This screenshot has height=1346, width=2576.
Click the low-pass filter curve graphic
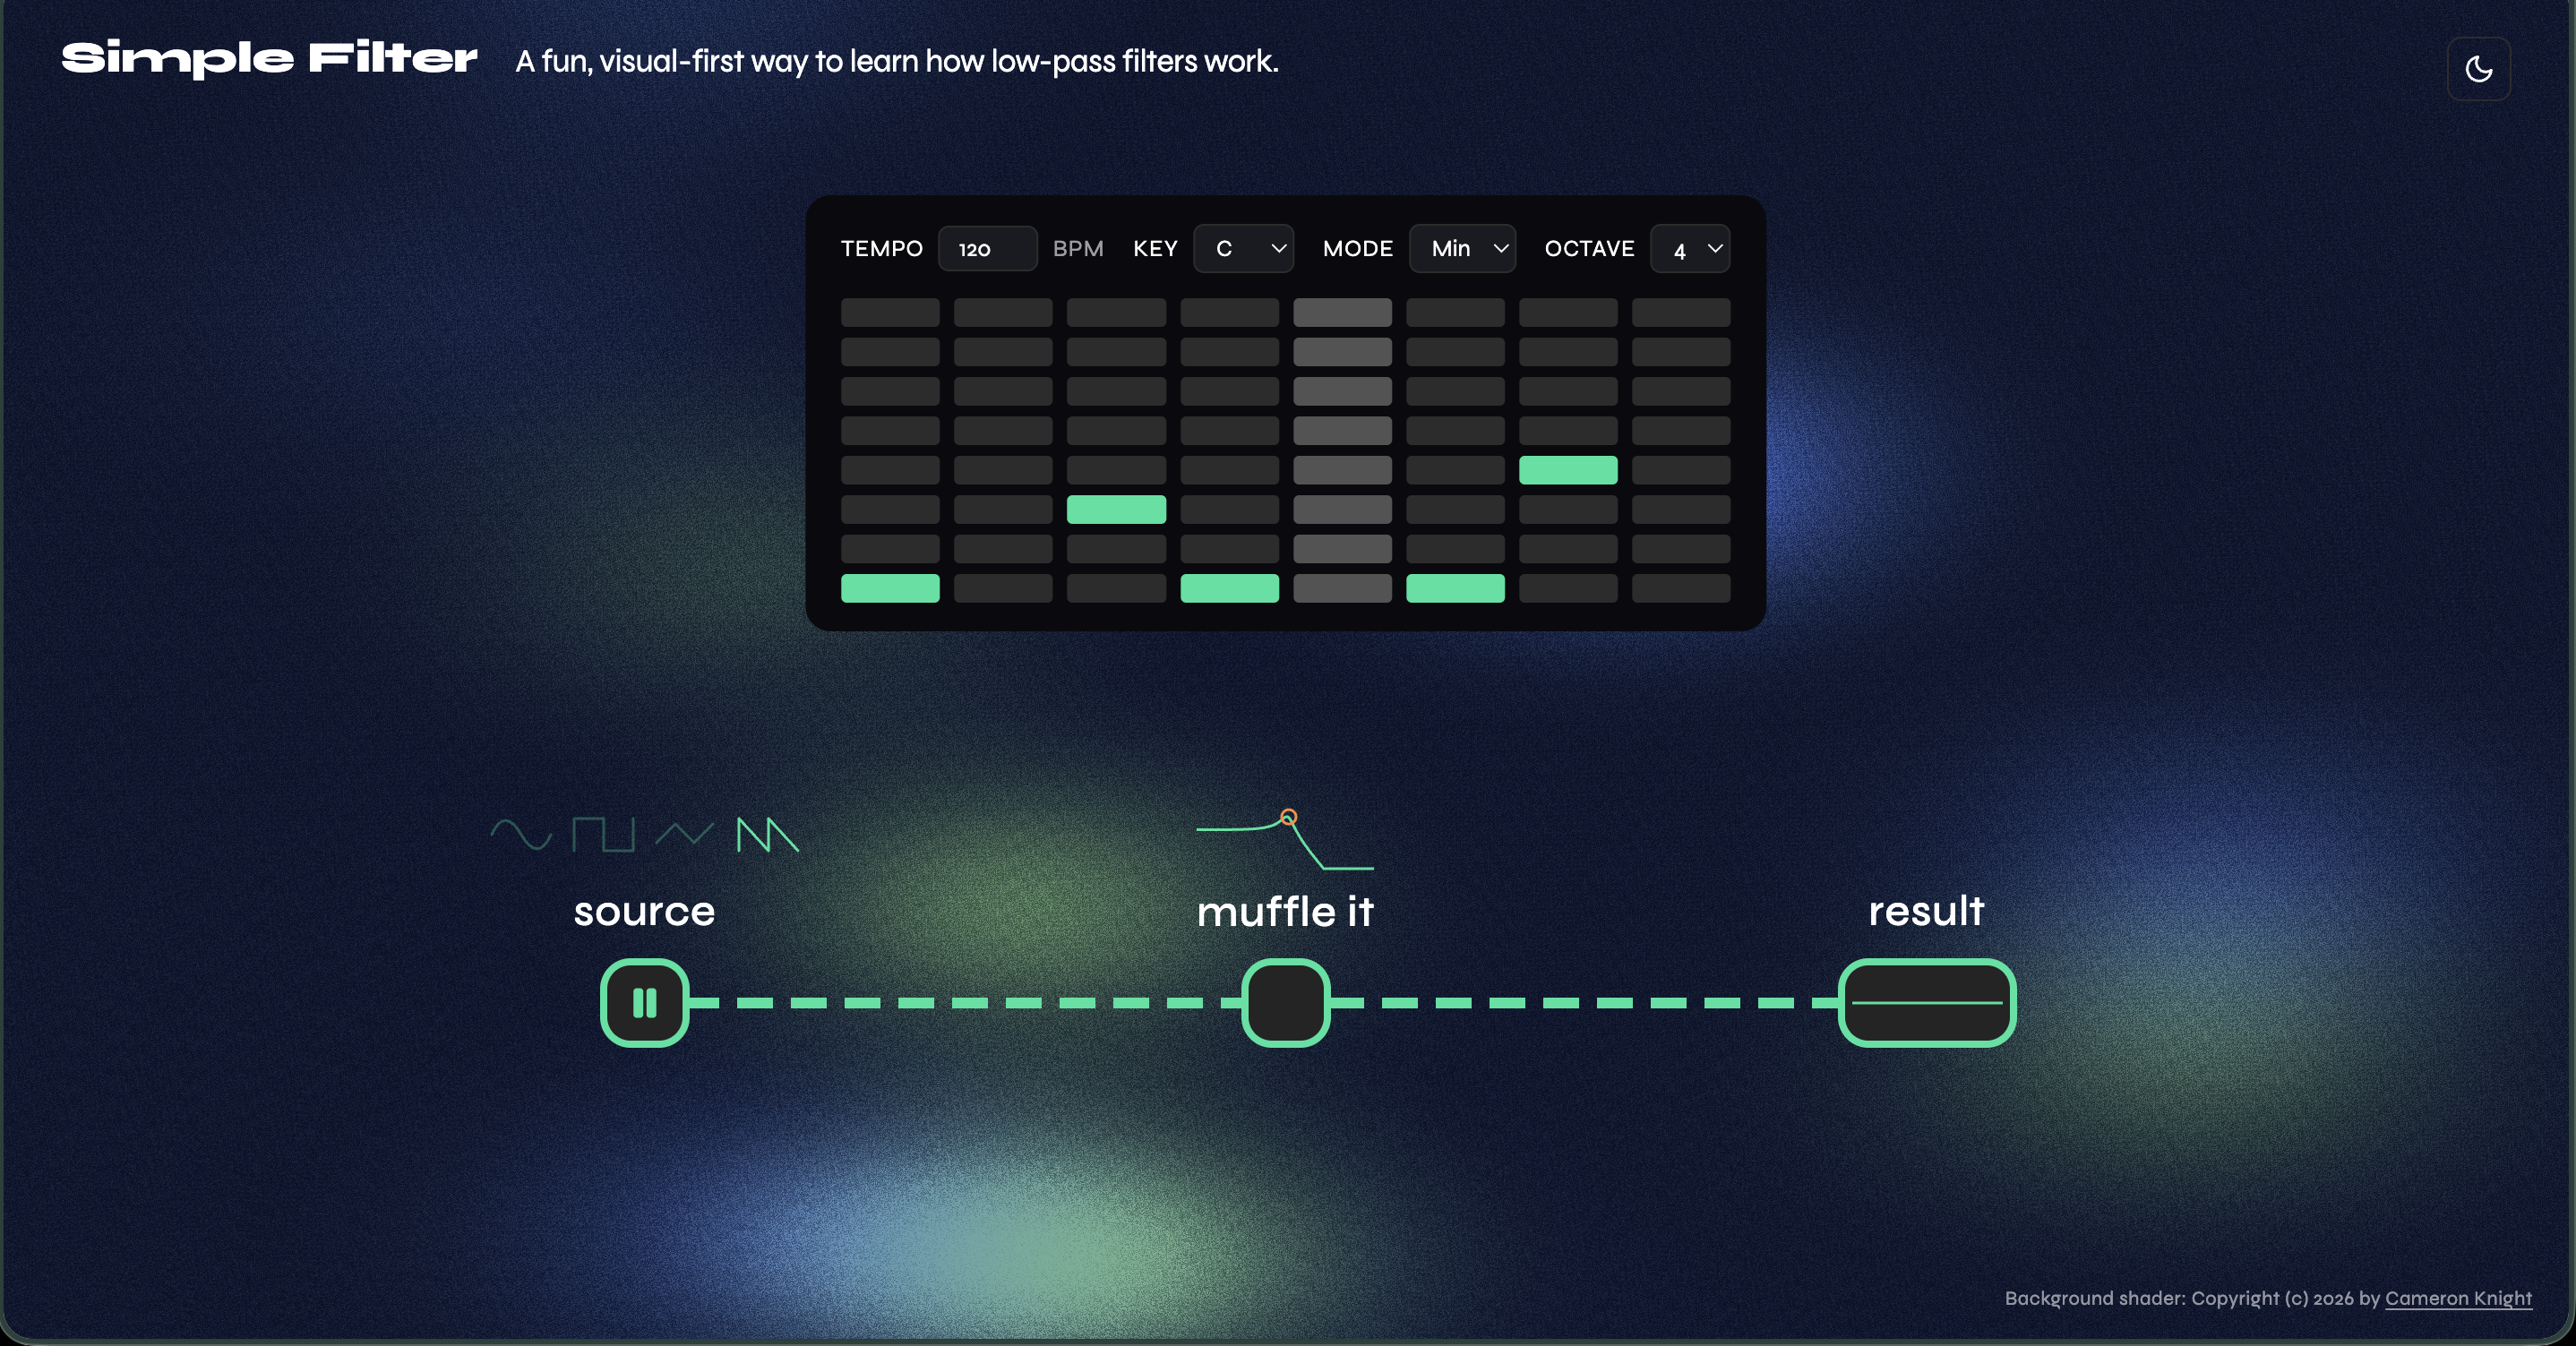[x=1285, y=840]
